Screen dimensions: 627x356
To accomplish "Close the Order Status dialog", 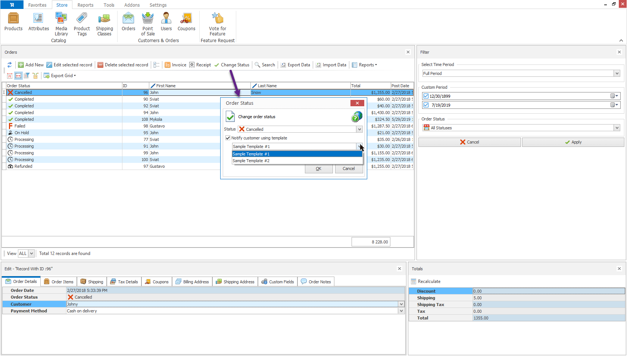I will (357, 103).
